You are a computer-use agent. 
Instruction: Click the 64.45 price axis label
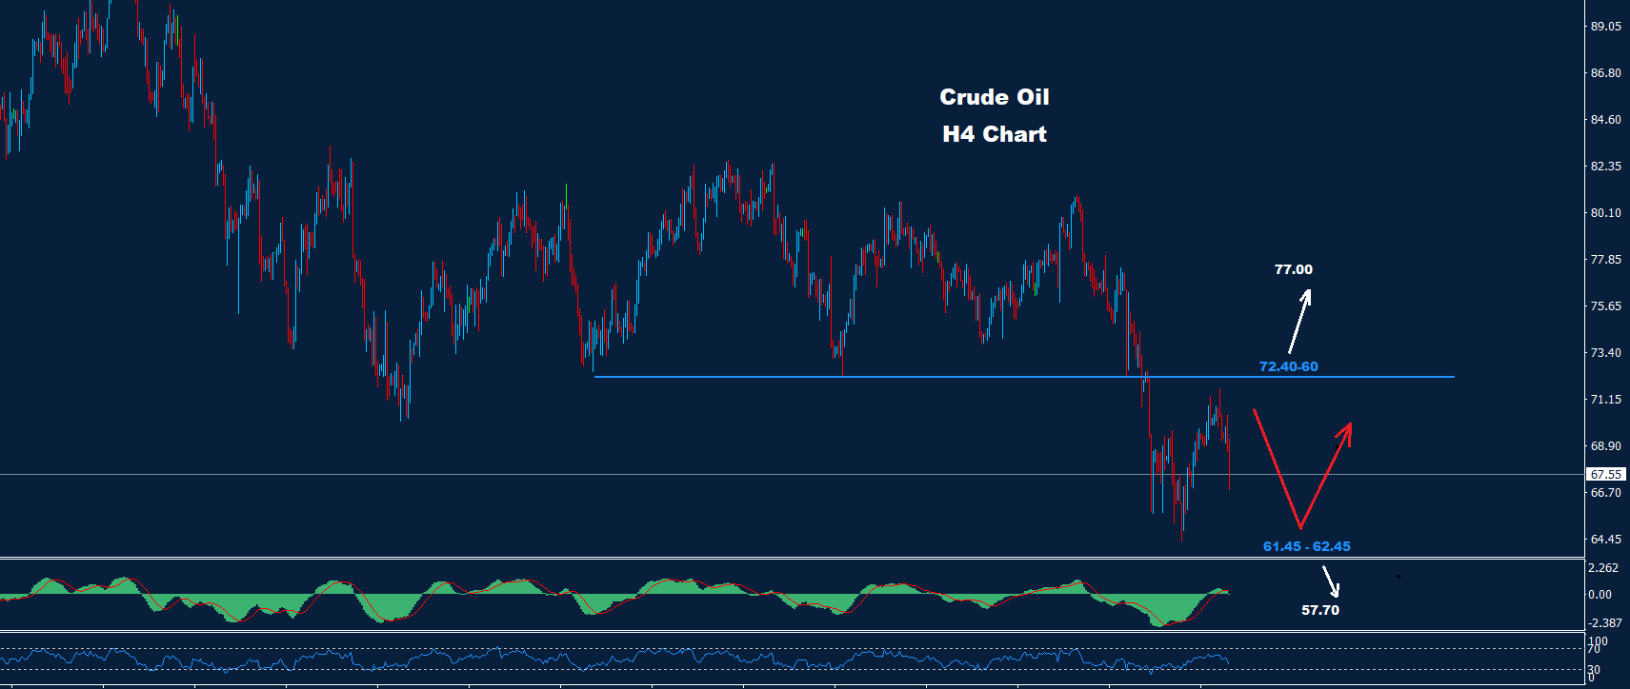pyautogui.click(x=1605, y=540)
